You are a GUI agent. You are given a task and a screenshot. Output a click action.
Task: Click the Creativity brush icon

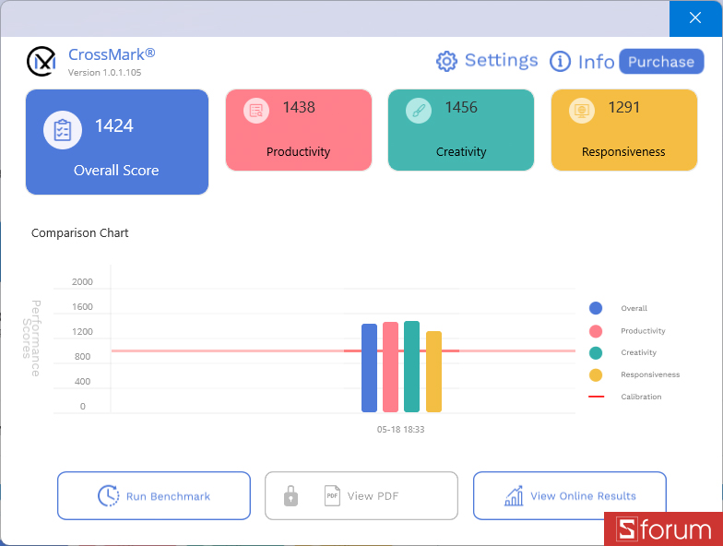(419, 111)
